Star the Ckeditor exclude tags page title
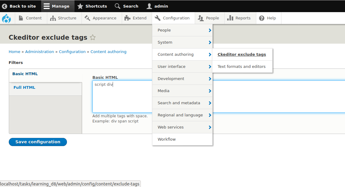The height and width of the screenshot is (187, 345). 93,37
